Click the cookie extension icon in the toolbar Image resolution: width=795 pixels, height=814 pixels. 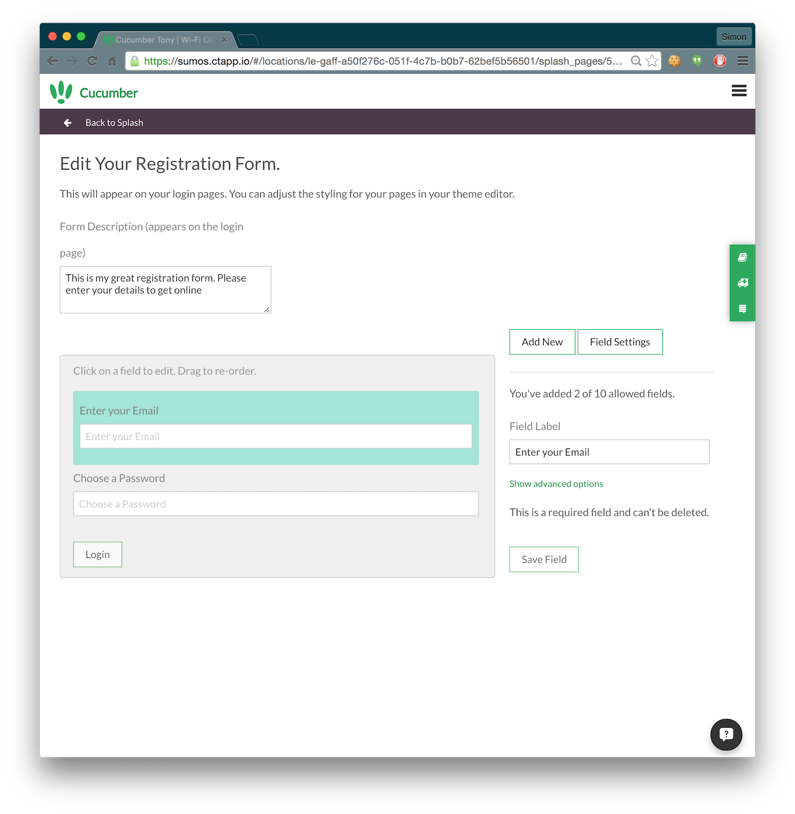click(674, 61)
